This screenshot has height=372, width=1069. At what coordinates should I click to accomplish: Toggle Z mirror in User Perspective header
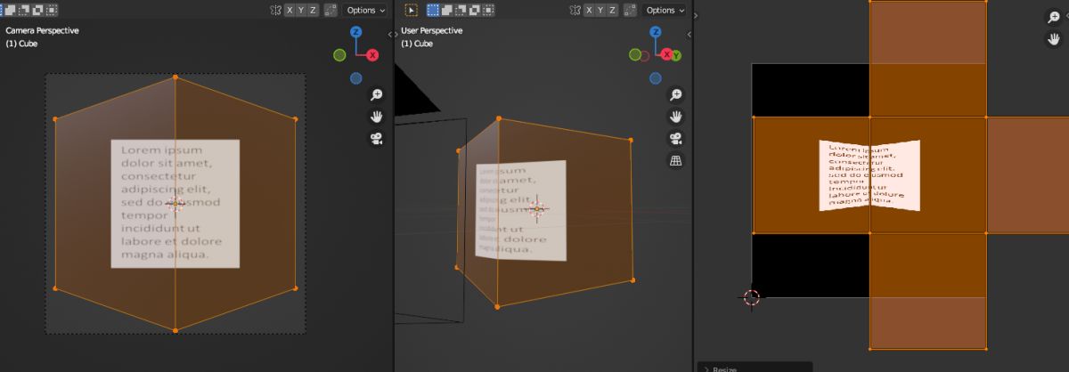613,11
